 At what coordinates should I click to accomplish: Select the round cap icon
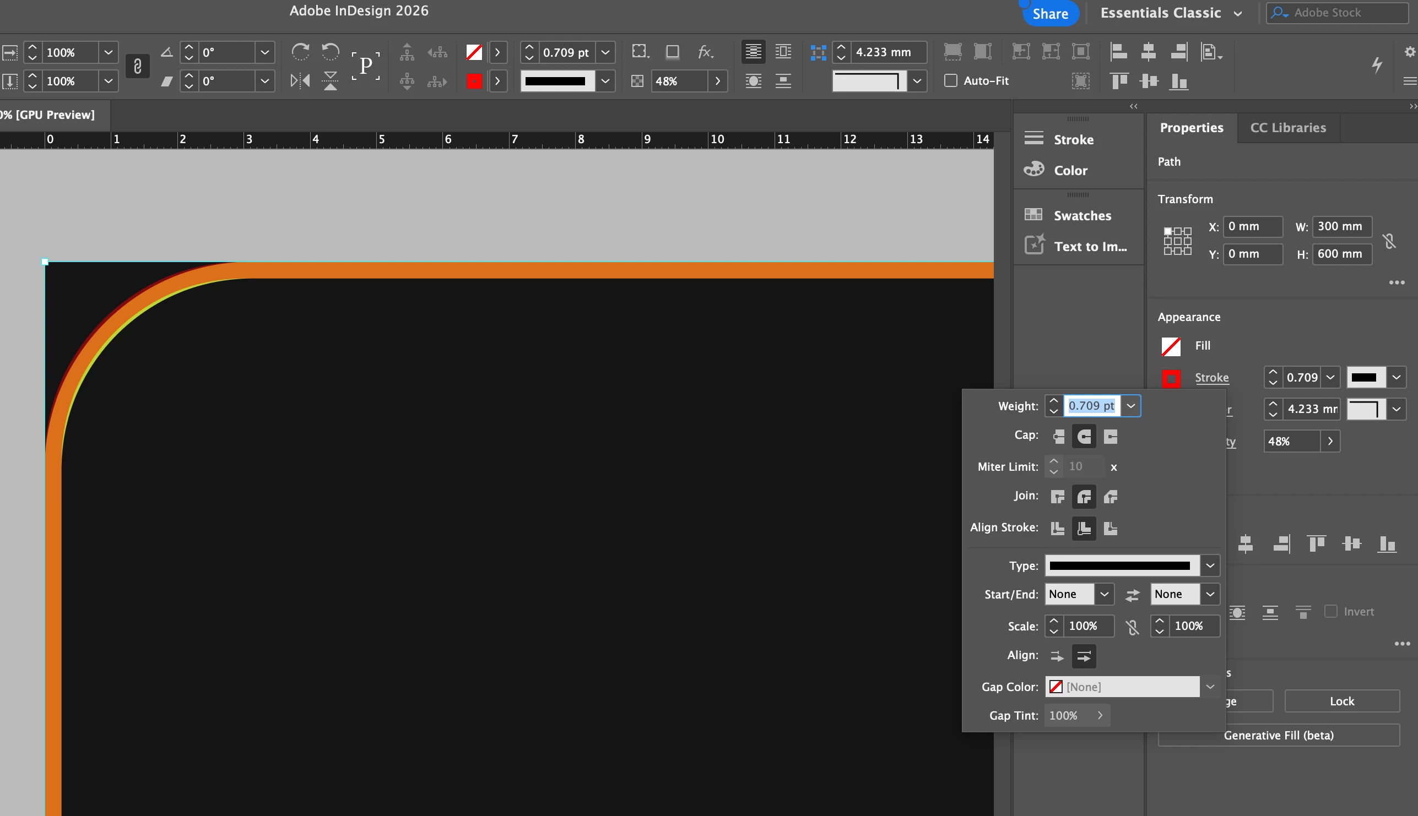coord(1084,436)
